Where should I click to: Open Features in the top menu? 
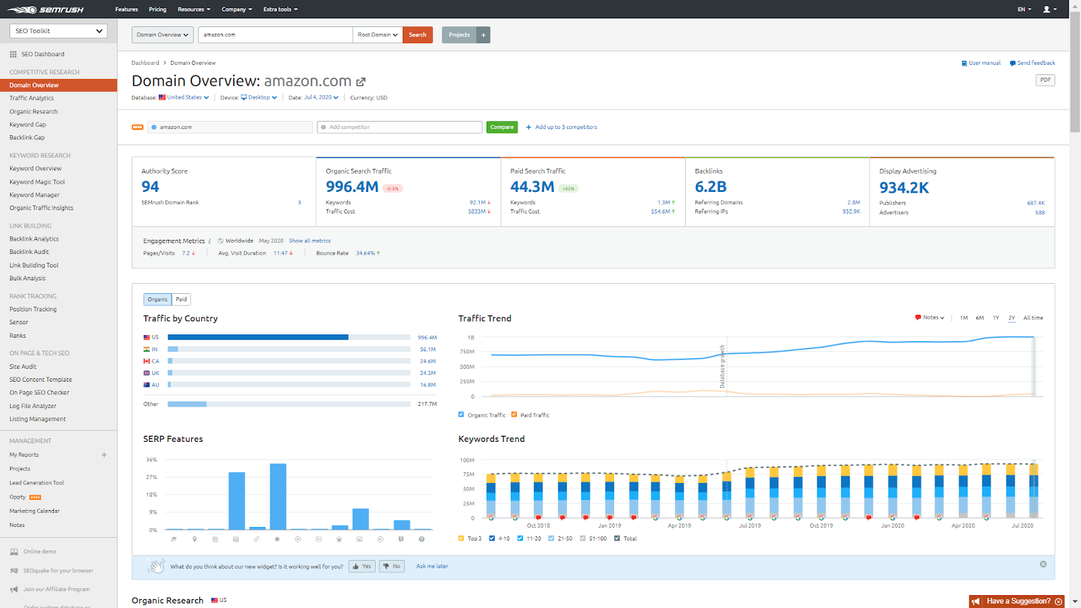coord(126,9)
